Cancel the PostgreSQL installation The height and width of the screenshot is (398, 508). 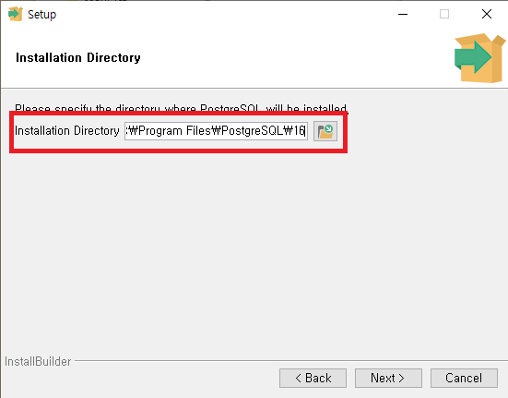pos(464,378)
